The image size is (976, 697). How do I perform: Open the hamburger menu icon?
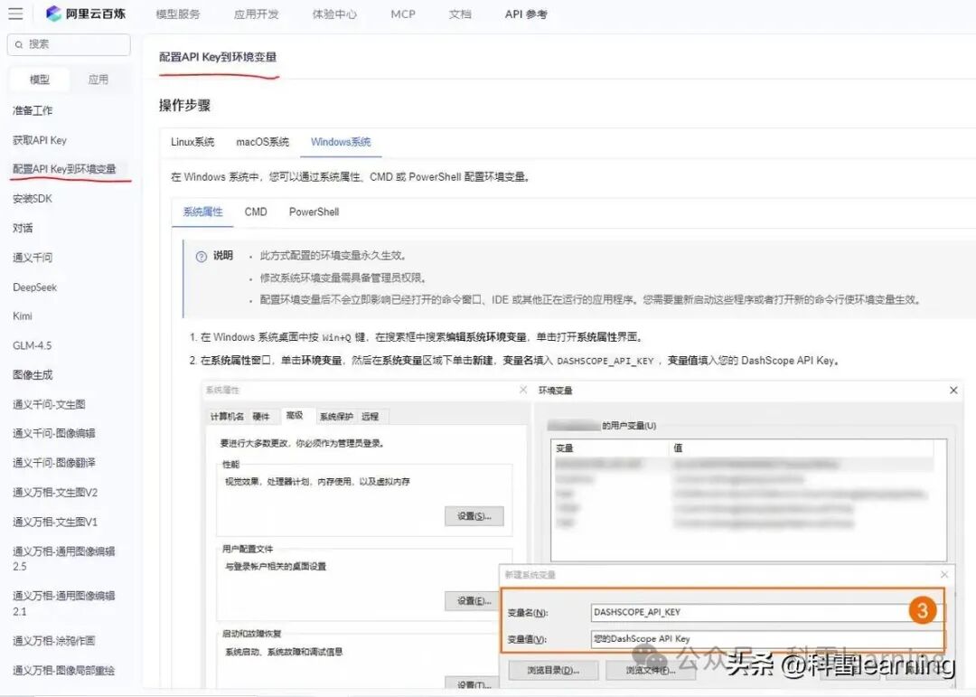coord(15,13)
